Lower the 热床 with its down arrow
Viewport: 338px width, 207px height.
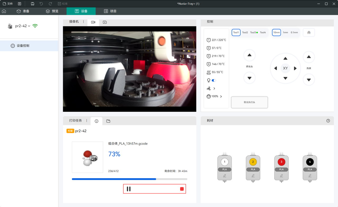[309, 80]
